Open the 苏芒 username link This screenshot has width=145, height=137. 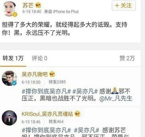coord(28,5)
